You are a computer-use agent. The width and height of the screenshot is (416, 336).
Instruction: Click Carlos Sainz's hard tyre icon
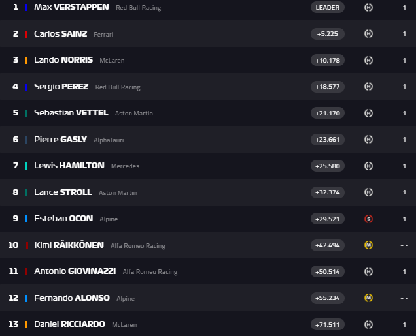pyautogui.click(x=368, y=34)
